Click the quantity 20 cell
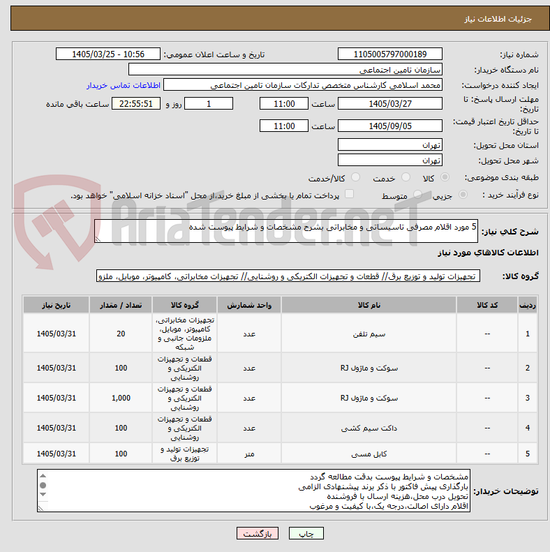 (x=121, y=334)
